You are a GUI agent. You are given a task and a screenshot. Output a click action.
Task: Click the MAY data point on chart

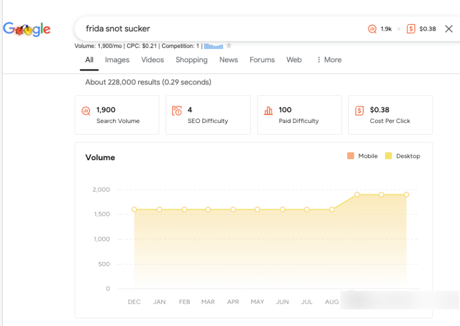click(x=258, y=210)
